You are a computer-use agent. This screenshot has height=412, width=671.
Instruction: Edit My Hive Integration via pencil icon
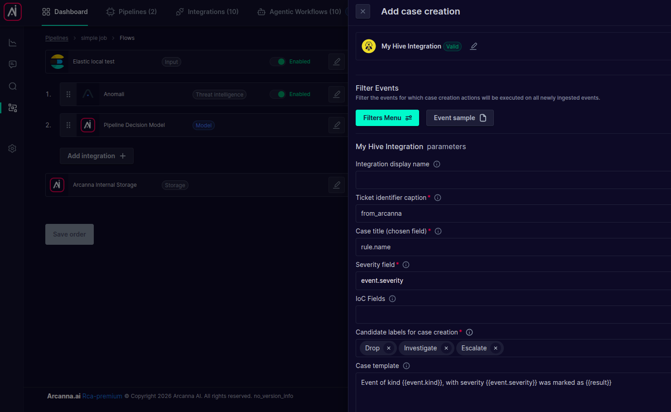click(473, 46)
